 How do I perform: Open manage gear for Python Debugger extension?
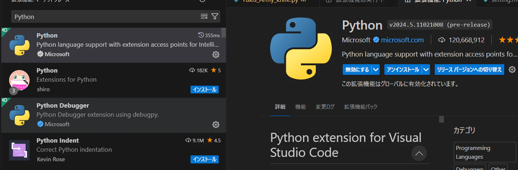click(x=216, y=124)
